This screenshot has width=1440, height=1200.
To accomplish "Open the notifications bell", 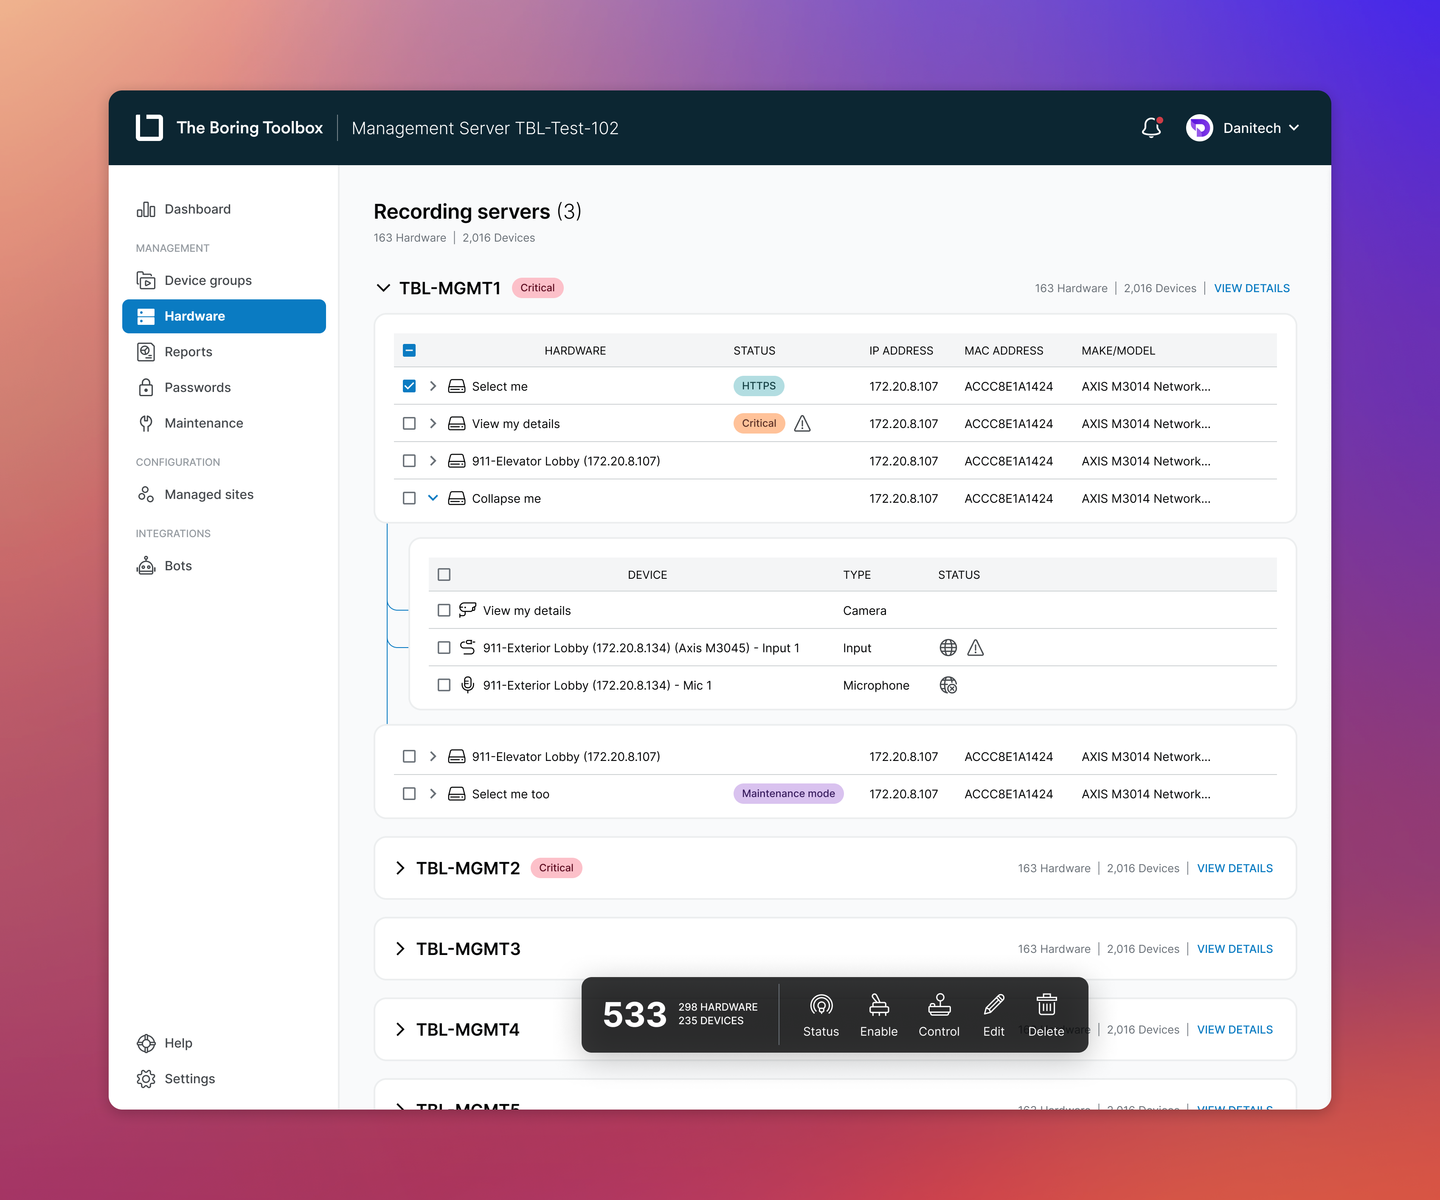I will [x=1151, y=127].
